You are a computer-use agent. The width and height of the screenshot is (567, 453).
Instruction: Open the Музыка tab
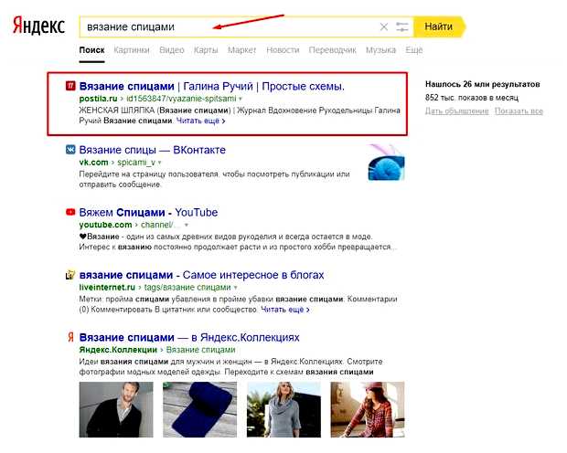coord(380,50)
